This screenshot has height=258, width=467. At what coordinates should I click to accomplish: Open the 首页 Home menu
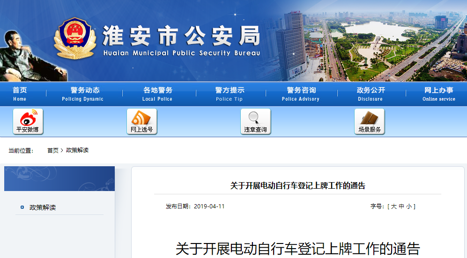coord(20,94)
